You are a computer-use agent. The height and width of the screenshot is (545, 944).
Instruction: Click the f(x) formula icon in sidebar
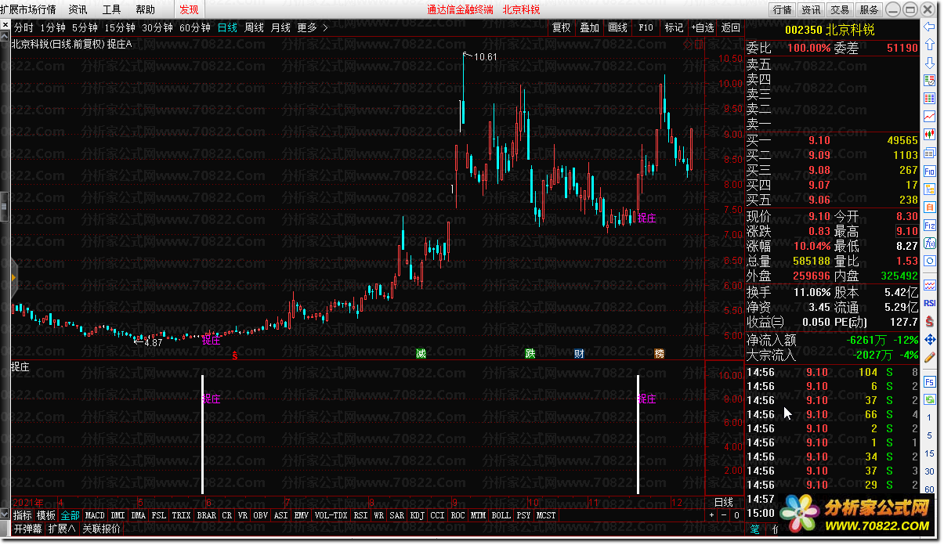click(929, 243)
